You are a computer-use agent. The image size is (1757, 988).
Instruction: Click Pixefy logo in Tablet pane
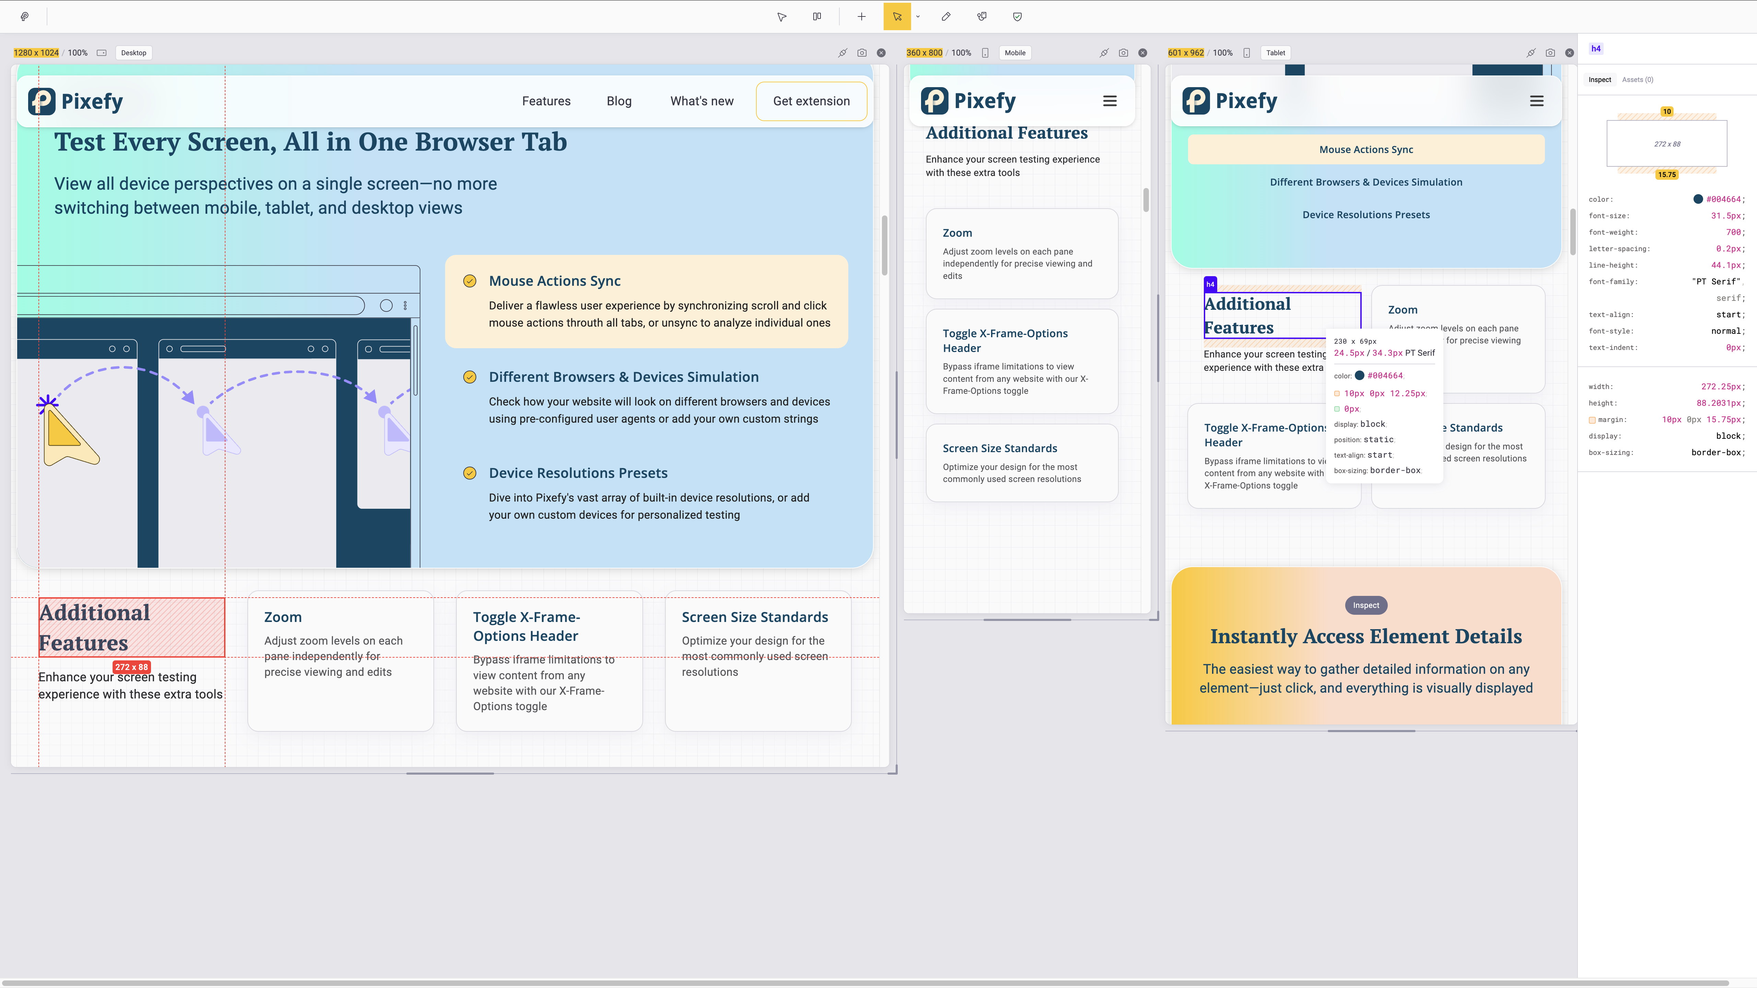click(1230, 101)
